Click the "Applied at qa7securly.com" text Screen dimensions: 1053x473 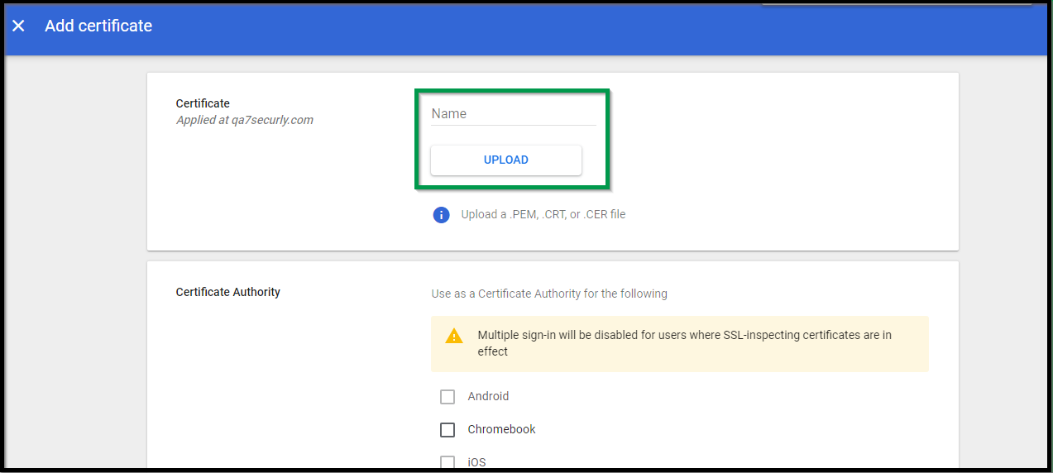tap(245, 120)
